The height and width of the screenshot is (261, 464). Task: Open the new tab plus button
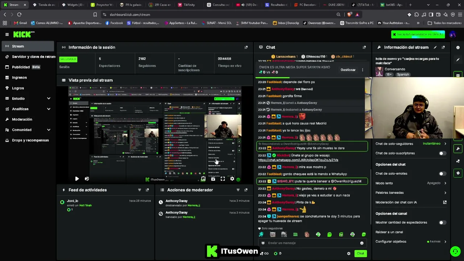pyautogui.click(x=410, y=5)
